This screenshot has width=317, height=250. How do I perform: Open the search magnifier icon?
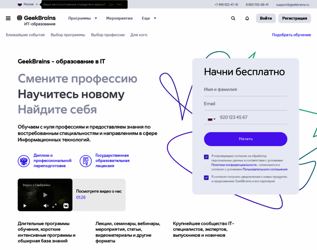click(233, 18)
